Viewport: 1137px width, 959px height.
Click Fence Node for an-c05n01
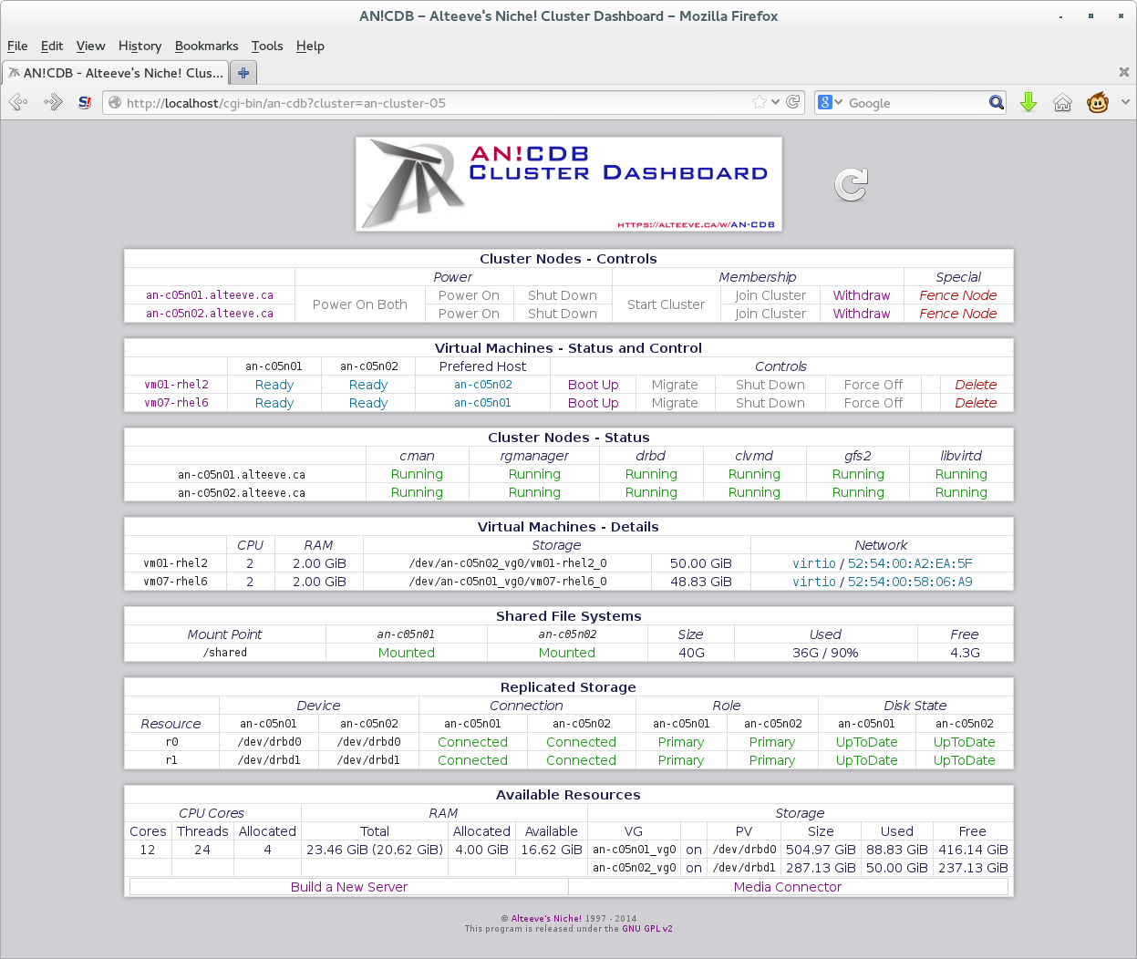tap(957, 295)
